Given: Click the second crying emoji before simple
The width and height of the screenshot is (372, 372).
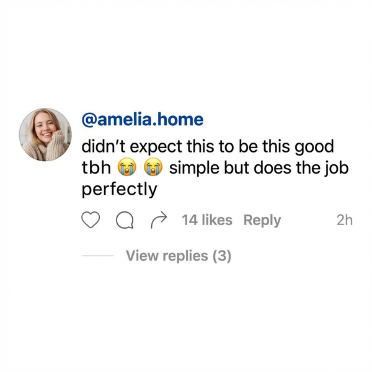Looking at the screenshot, I should [153, 168].
